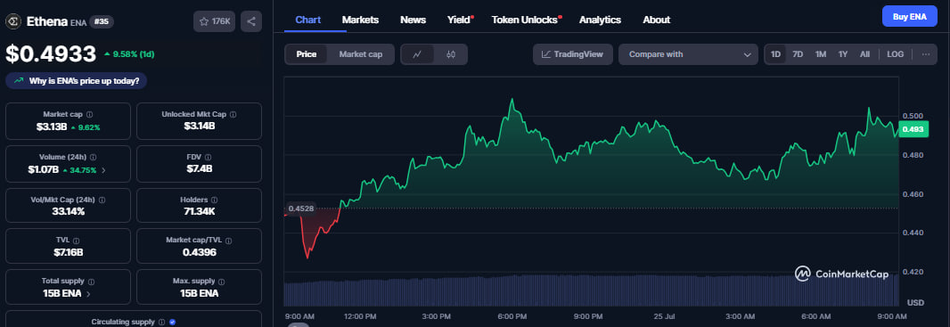
Task: Click the Buy ENA button
Action: [909, 16]
